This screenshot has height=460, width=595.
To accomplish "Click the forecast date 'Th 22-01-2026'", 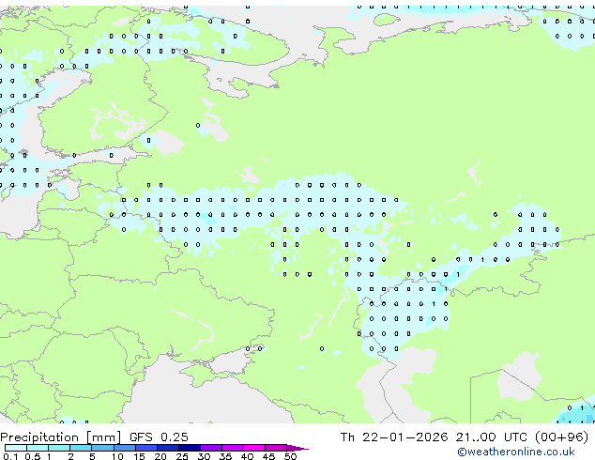I will pyautogui.click(x=394, y=437).
